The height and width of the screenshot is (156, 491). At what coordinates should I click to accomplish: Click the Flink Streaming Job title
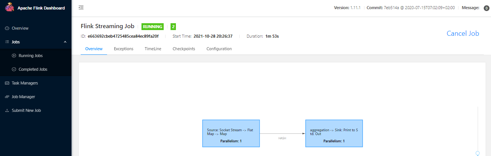(x=107, y=26)
